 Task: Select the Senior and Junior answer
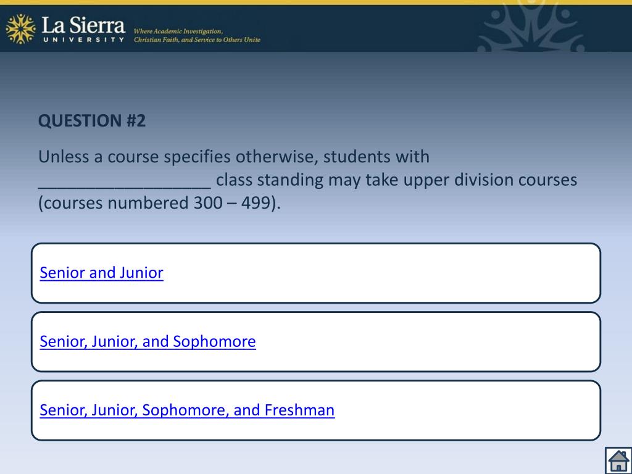point(101,273)
